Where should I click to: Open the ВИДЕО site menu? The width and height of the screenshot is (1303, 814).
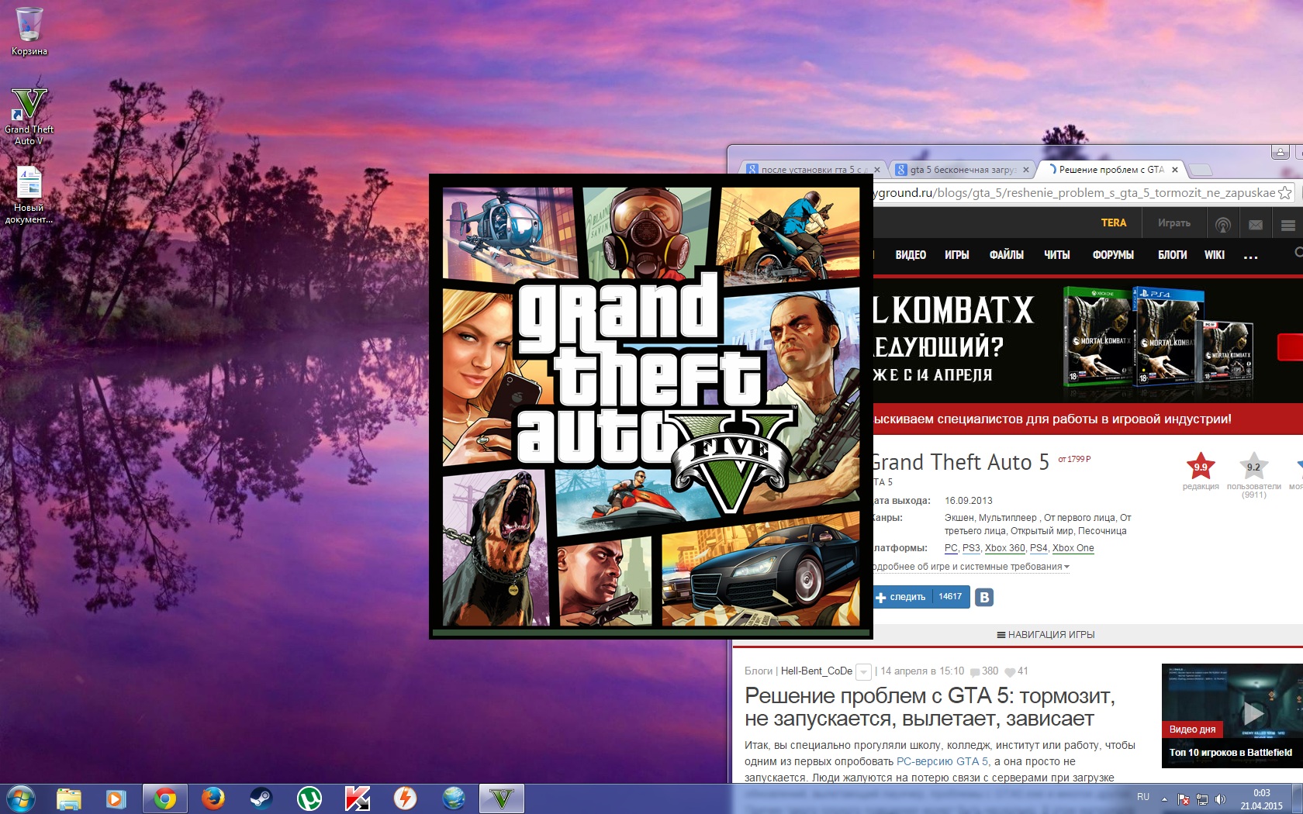click(911, 255)
